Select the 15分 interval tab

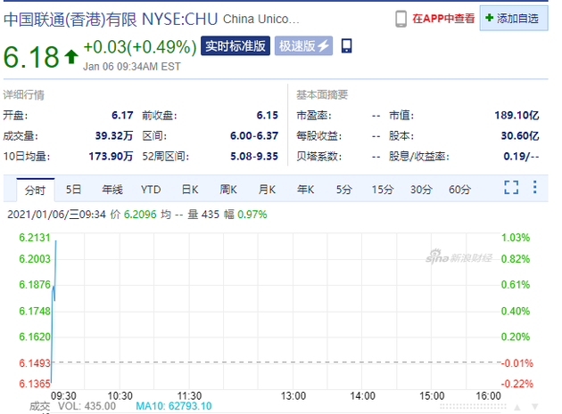tap(383, 190)
